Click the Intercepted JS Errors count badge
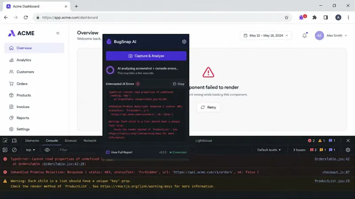Image resolution: width=355 pixels, height=199 pixels. tap(138, 84)
